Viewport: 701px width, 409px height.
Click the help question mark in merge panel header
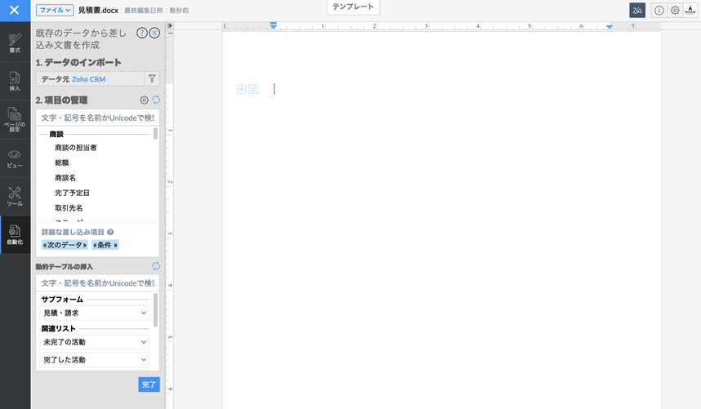(x=142, y=33)
